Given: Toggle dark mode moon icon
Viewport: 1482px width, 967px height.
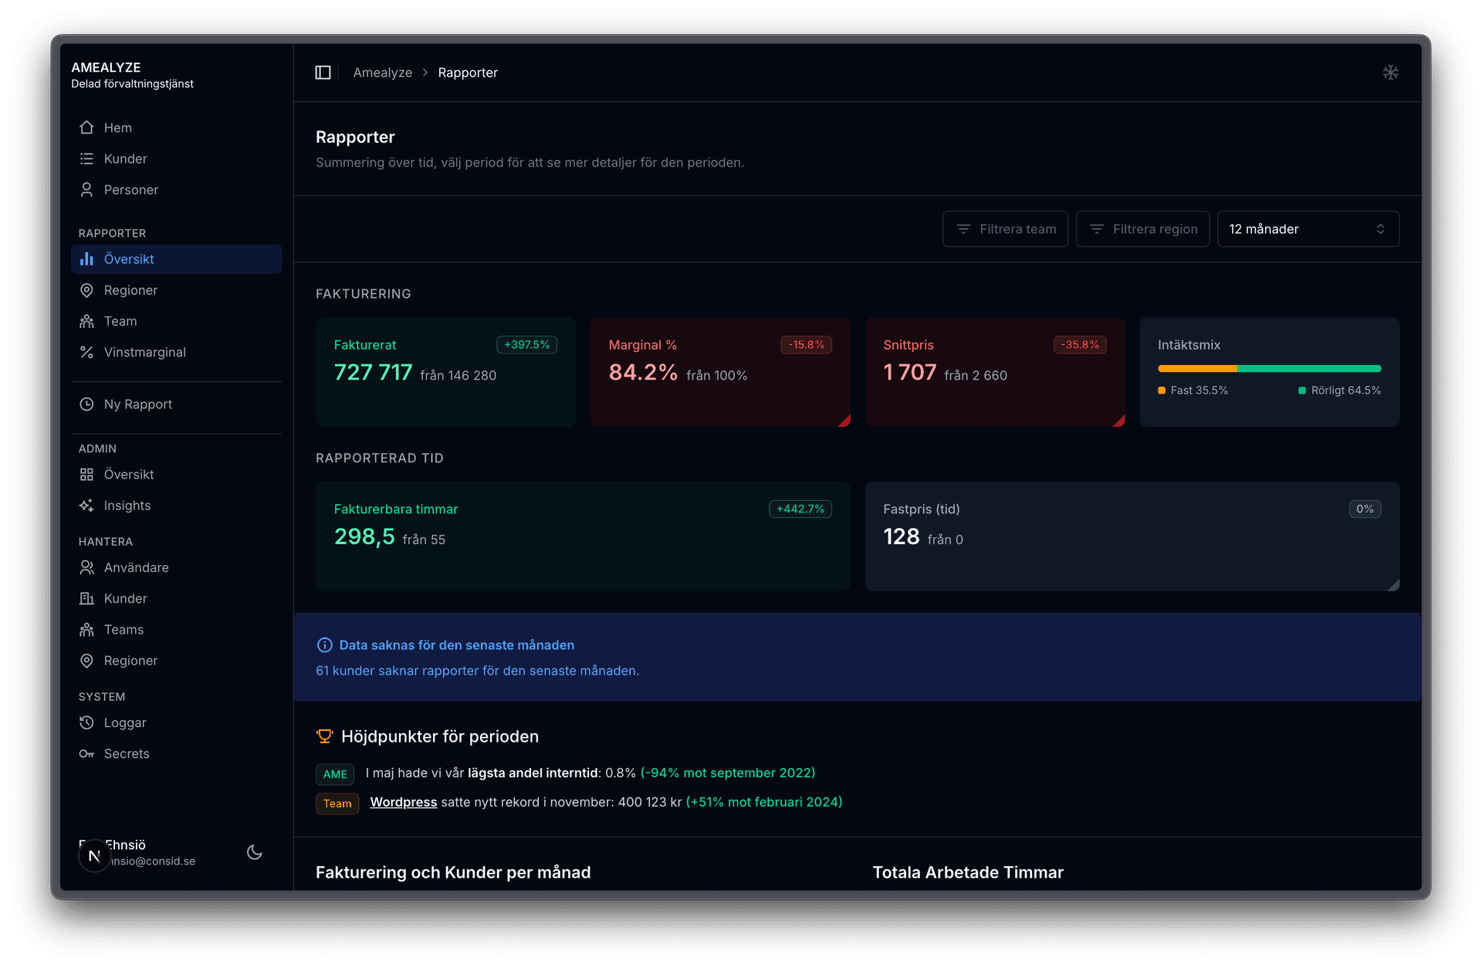Looking at the screenshot, I should point(254,852).
